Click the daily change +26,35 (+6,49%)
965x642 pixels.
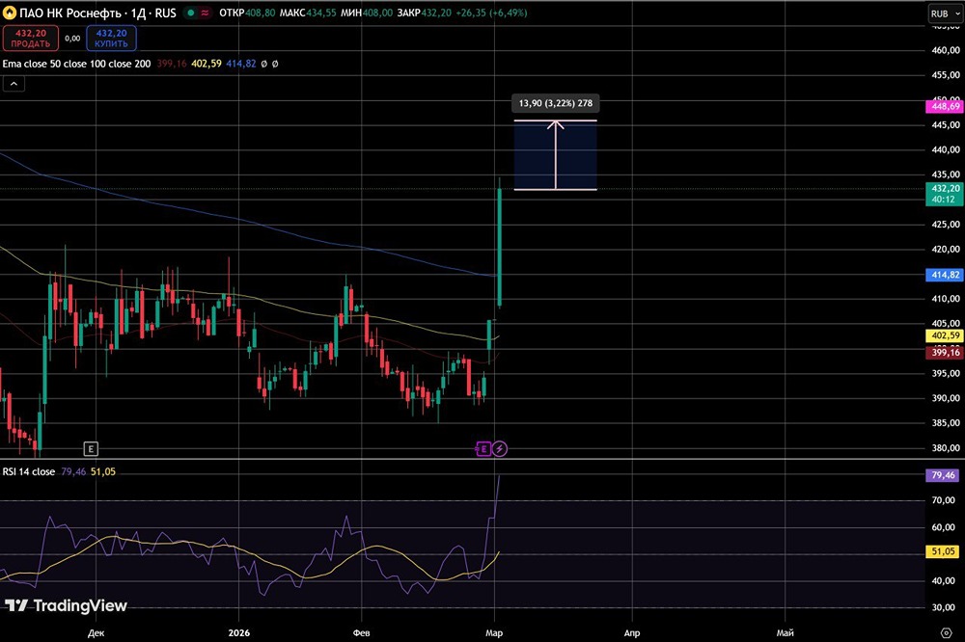[x=491, y=13]
